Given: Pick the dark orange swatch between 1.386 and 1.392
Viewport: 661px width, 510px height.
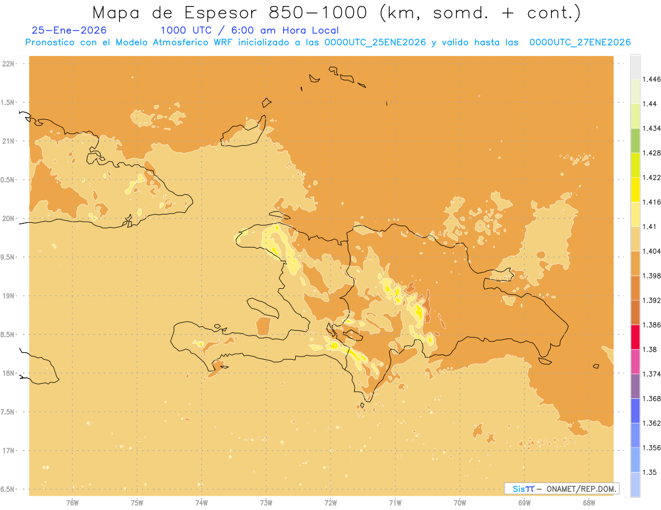Looking at the screenshot, I should [x=635, y=312].
